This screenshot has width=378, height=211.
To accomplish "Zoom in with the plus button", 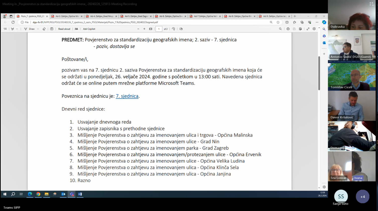I will (144, 29).
